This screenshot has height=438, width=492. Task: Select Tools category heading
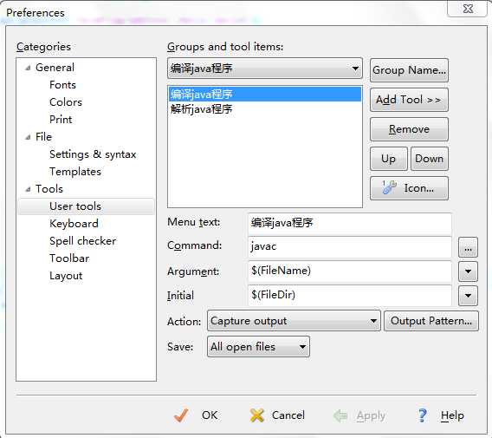coord(49,189)
